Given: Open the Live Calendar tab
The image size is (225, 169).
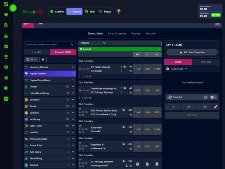Looking at the screenshot, I should point(117,33).
